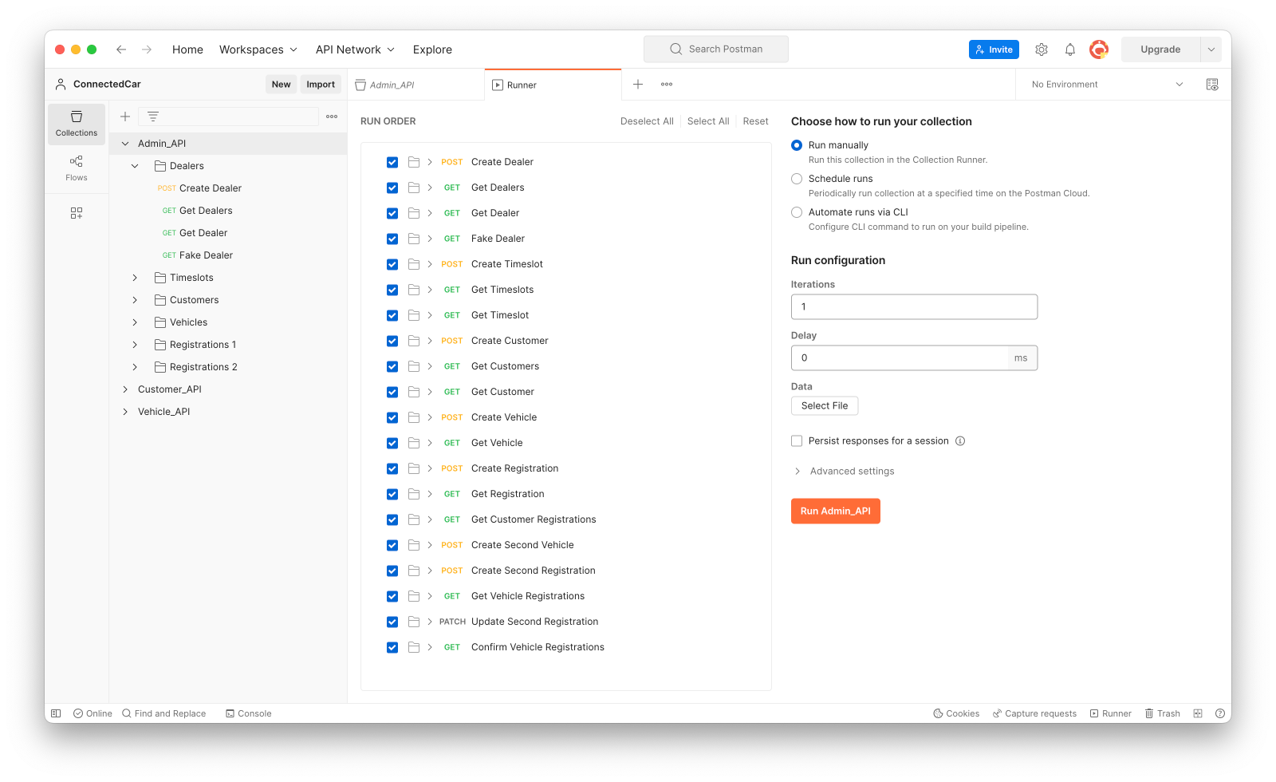1276x782 pixels.
Task: Go to Home
Action: coord(187,49)
